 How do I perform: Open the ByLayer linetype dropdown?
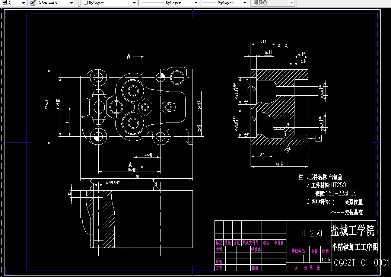pyautogui.click(x=196, y=3)
